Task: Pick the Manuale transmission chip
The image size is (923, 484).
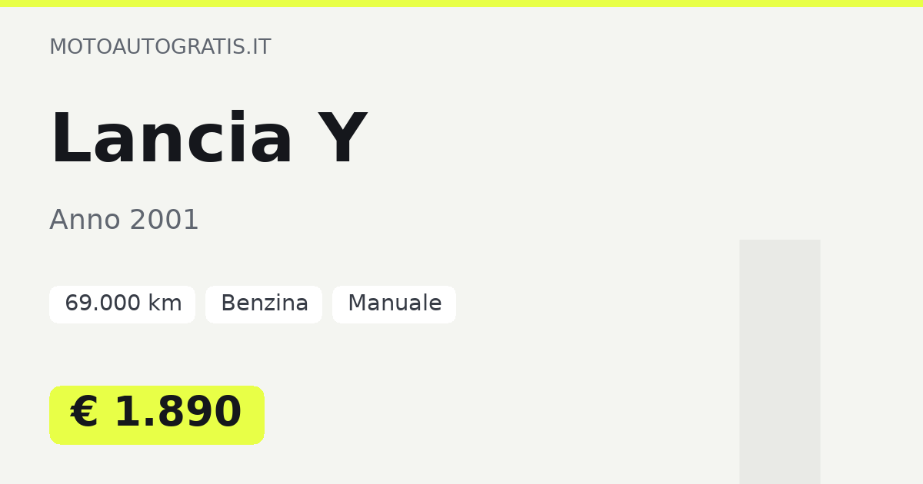Action: point(394,304)
